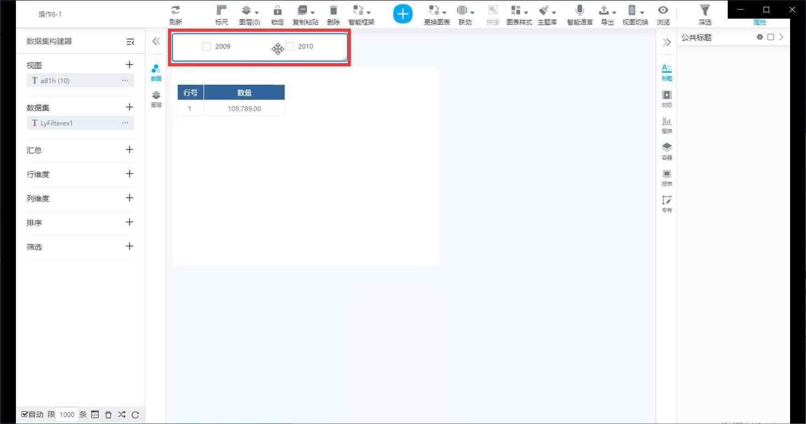This screenshot has height=424, width=806.
Task: Click the bottom bar reload icon
Action: click(x=135, y=414)
